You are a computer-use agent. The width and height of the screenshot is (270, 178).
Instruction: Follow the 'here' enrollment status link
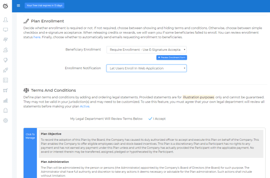tap(37, 37)
